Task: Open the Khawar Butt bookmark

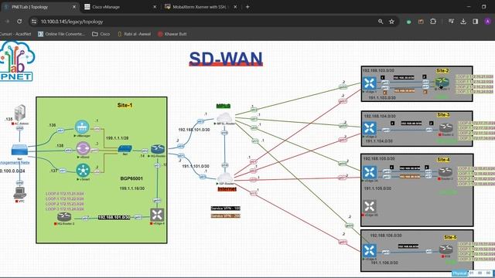Action: click(172, 34)
